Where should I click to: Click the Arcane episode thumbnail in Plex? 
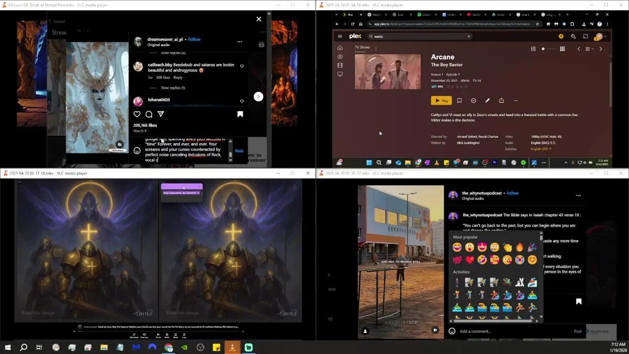click(x=387, y=71)
